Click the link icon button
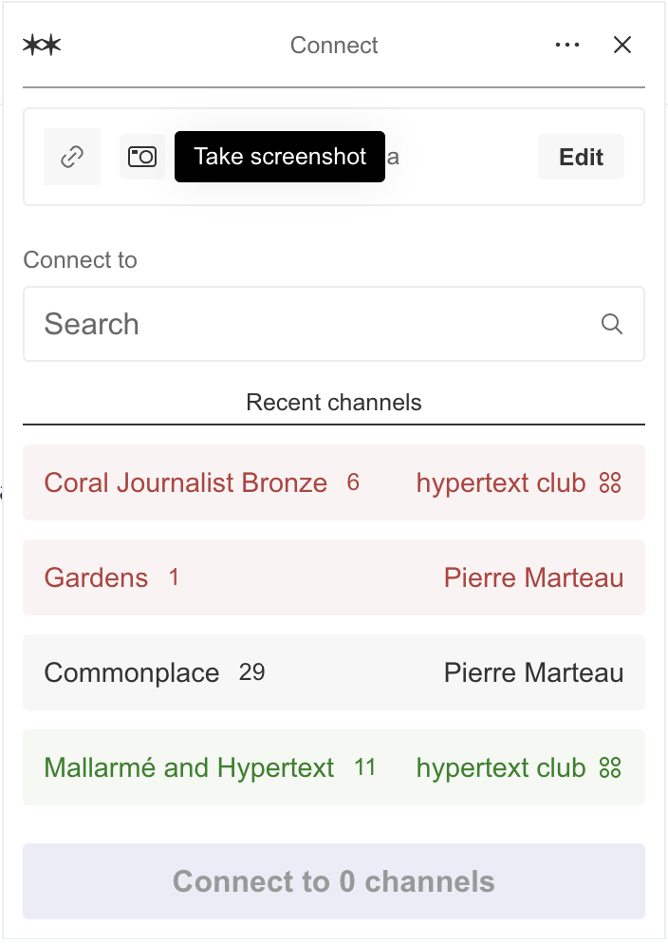This screenshot has width=668, height=944. (x=72, y=157)
